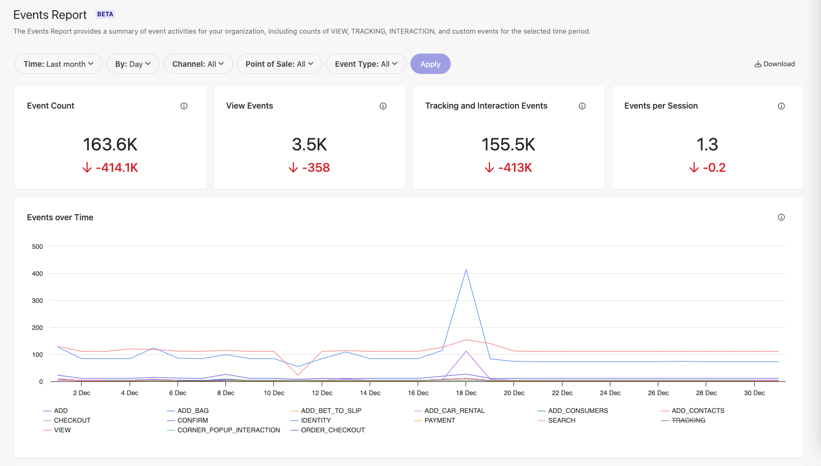
Task: Click the red decrease arrow under Event Count
Action: 87,167
